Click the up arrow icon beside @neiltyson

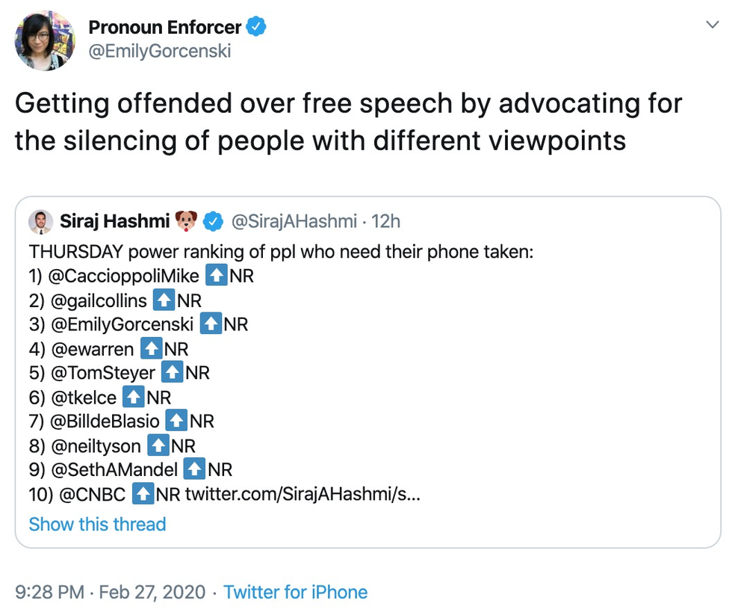click(x=158, y=446)
